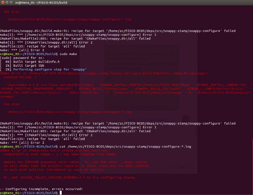Screen dimensions: 253x195
Task: Click the 'Built target BuildInfo.h' line
Action: coord(30,62)
